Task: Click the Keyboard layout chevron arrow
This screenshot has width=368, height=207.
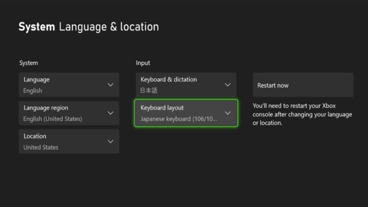Action: click(227, 113)
